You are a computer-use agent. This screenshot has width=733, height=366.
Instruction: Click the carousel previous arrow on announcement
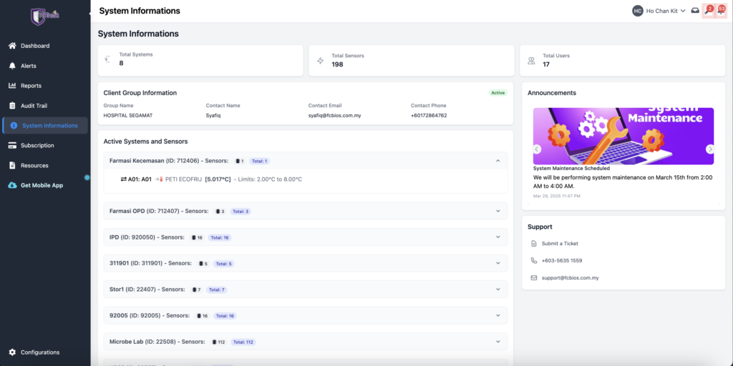click(537, 149)
